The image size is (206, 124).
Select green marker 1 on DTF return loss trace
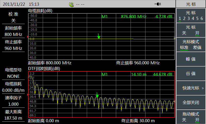click(x=97, y=96)
